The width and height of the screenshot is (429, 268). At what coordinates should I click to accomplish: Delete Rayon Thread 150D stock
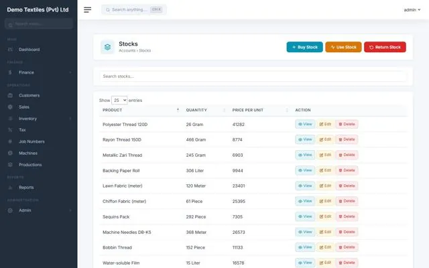pyautogui.click(x=347, y=139)
